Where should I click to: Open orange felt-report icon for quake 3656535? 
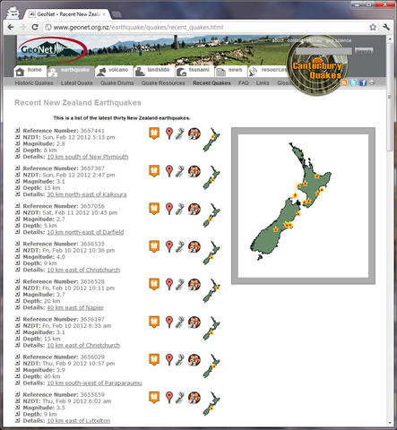pyautogui.click(x=154, y=246)
